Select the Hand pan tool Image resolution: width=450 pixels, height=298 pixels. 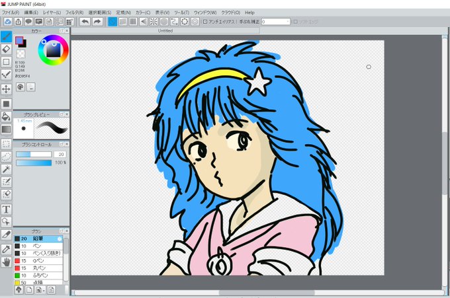pos(7,262)
